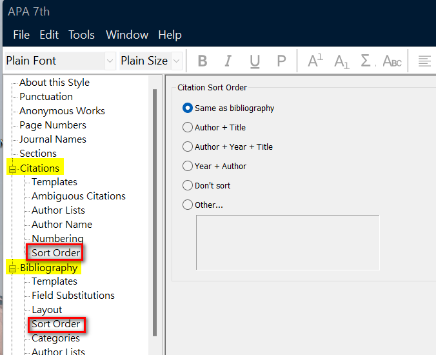436x355 pixels.
Task: Apply Underline formatting
Action: point(255,61)
